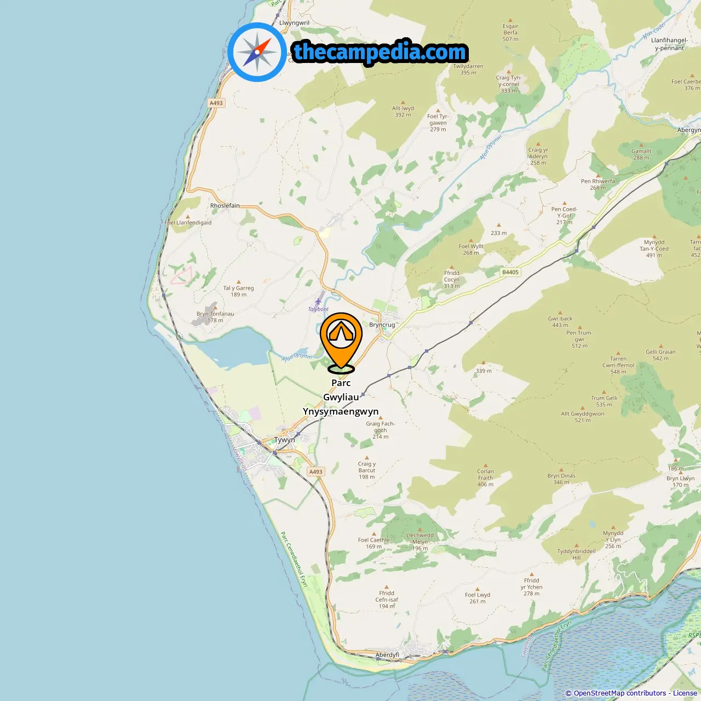Image resolution: width=701 pixels, height=701 pixels.
Task: Click the orange campsite tent marker pin
Action: pos(341,341)
